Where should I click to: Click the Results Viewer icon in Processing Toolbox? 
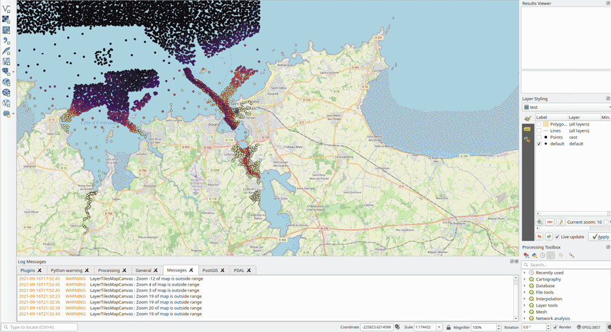[550, 256]
